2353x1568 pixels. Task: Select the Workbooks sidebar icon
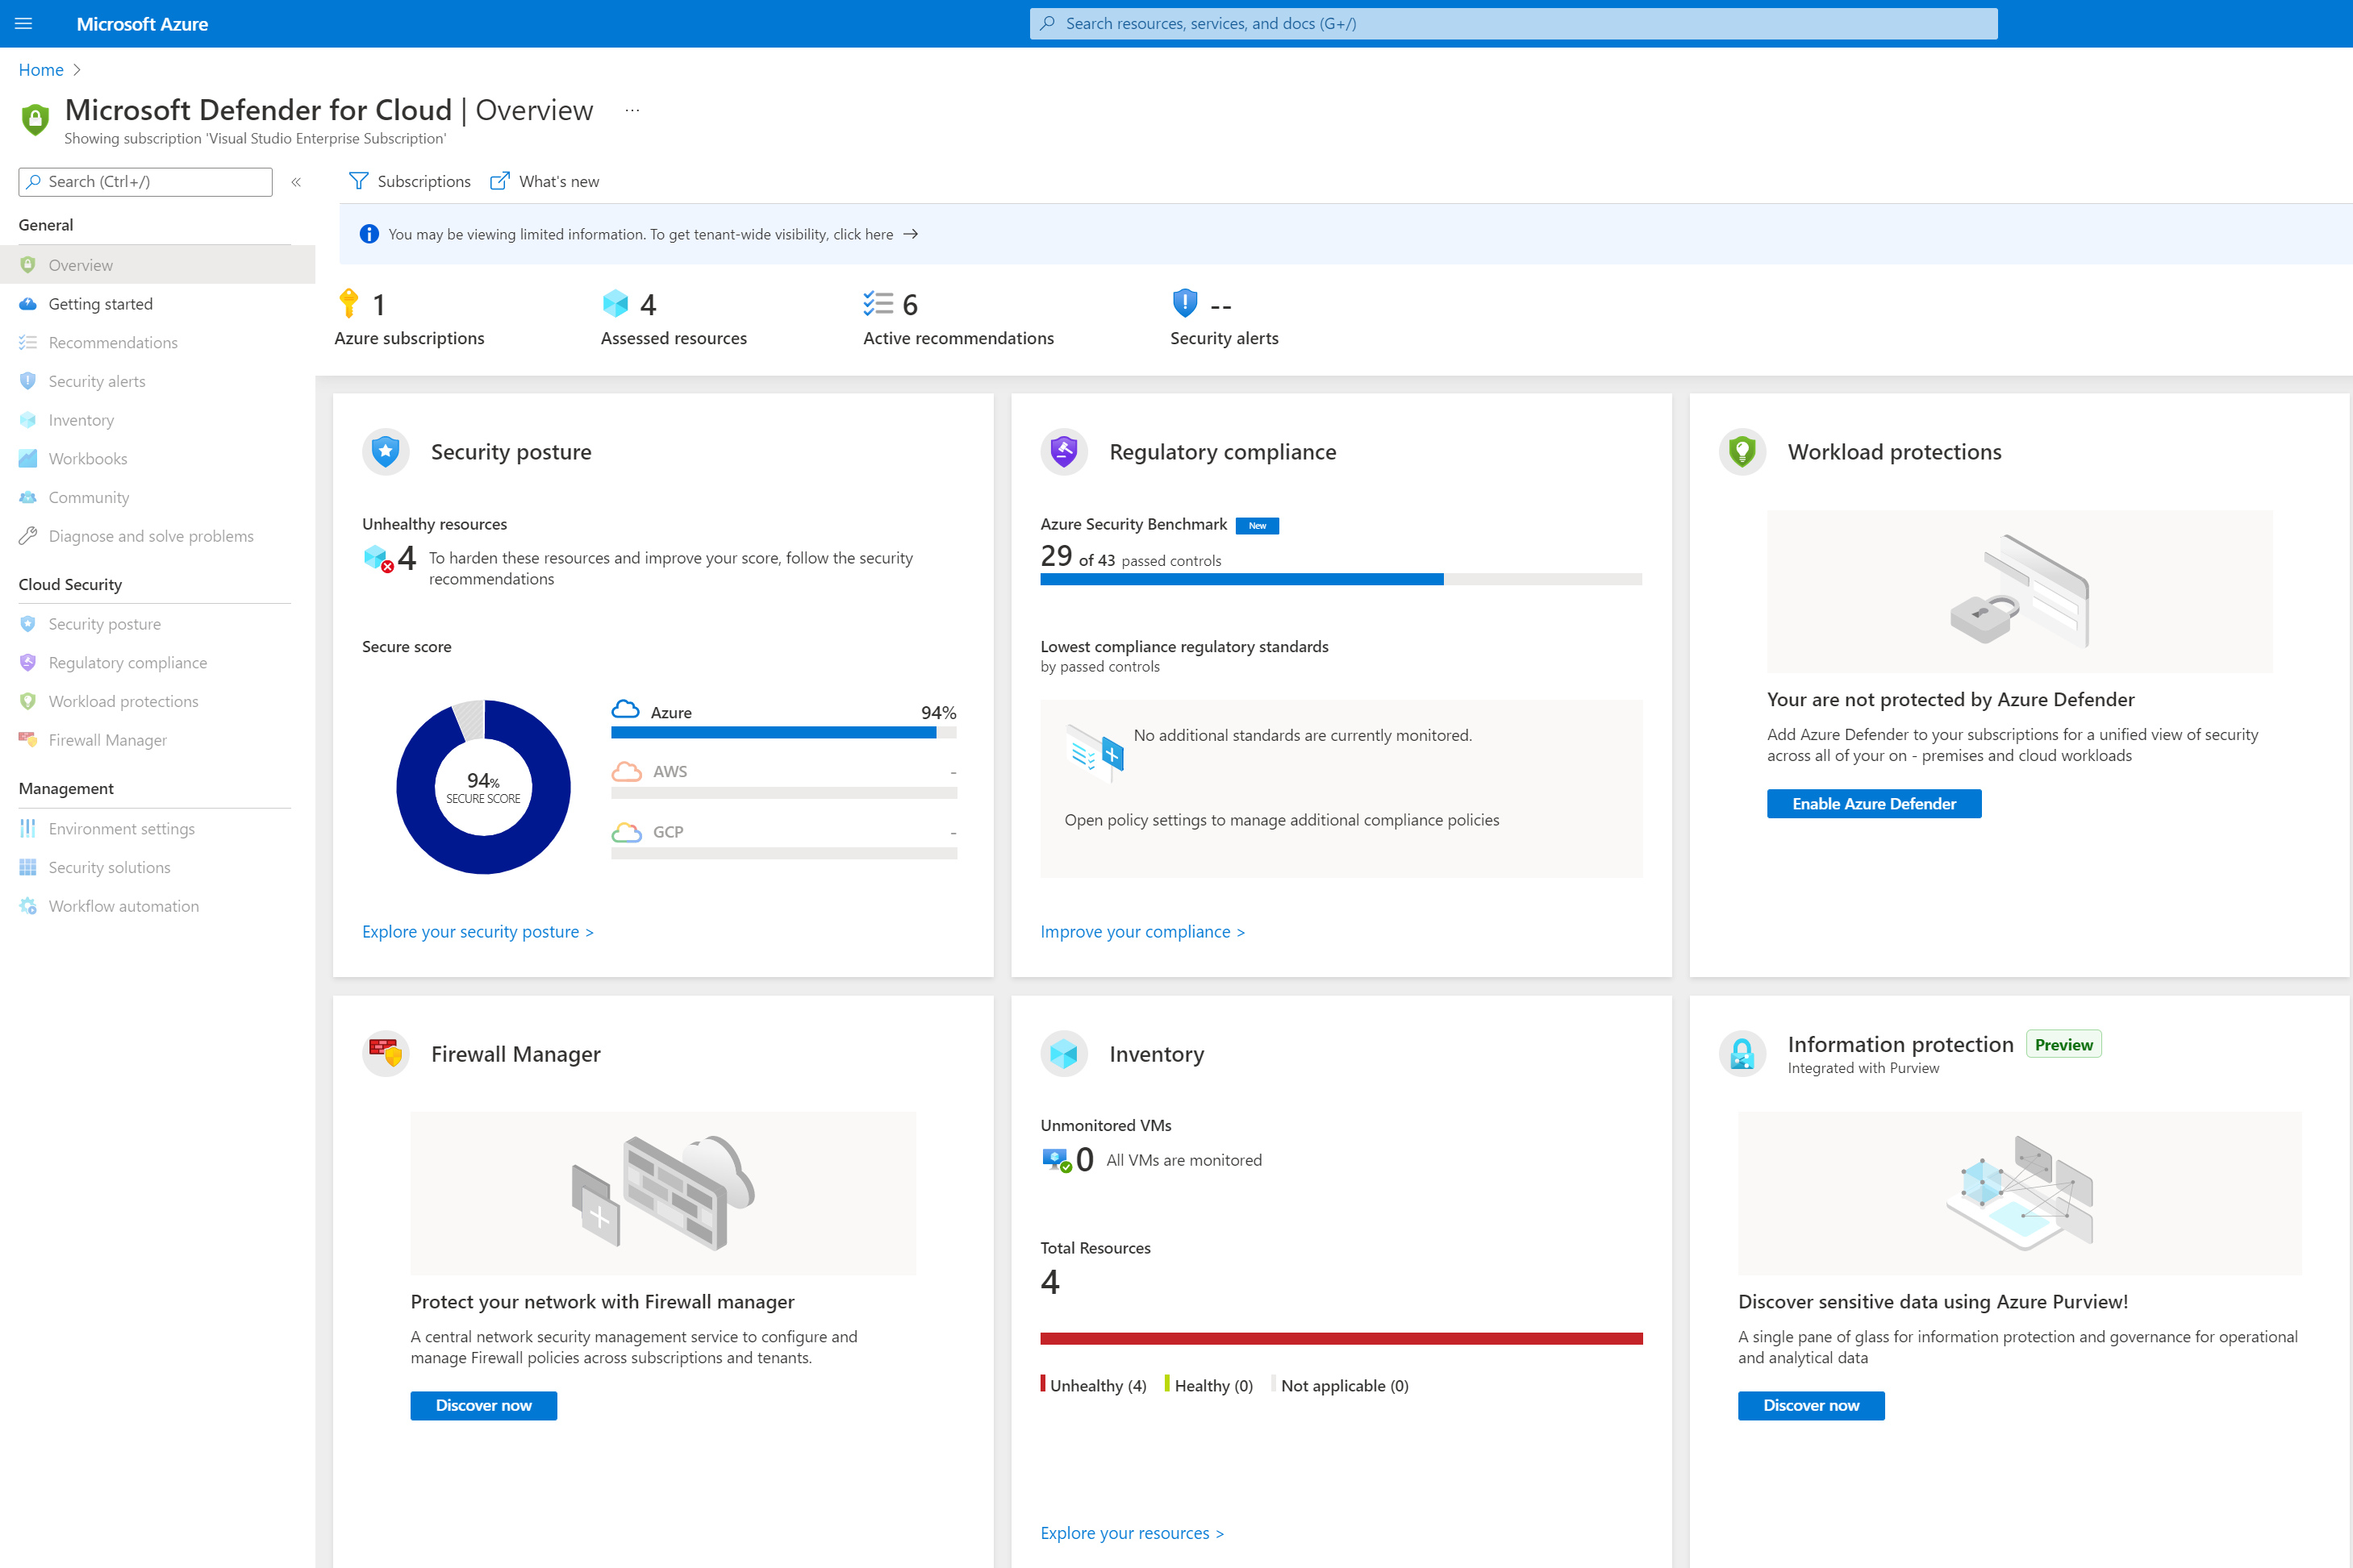point(28,458)
